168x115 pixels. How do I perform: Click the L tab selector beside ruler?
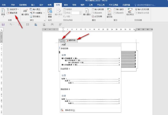(2, 30)
